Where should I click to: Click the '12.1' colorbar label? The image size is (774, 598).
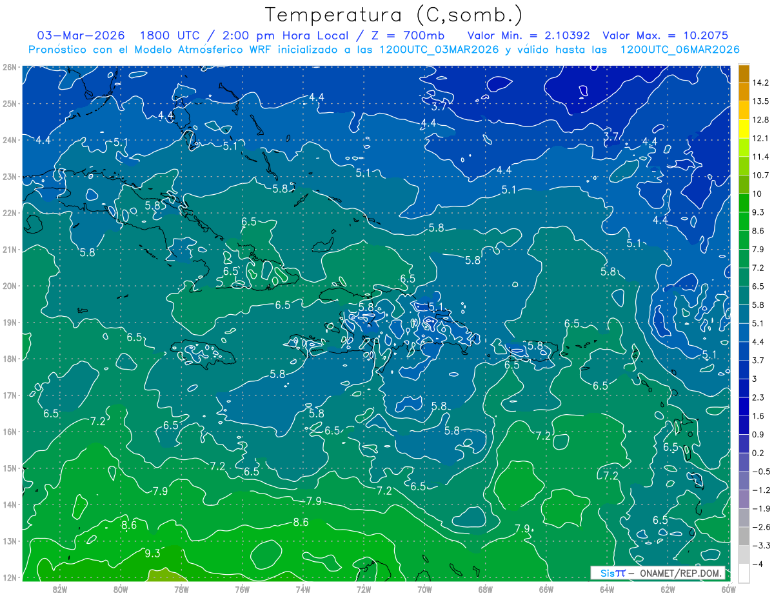coord(760,138)
